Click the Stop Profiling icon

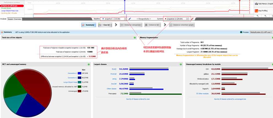[x=256, y=11]
